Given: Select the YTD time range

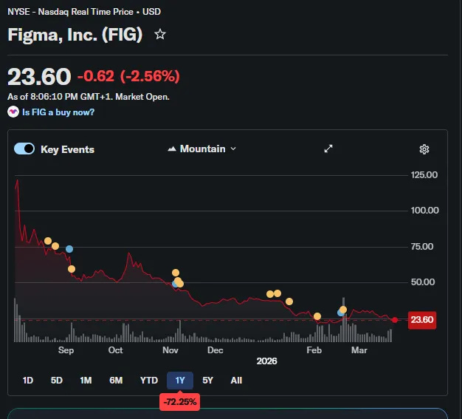Looking at the screenshot, I should pyautogui.click(x=149, y=381).
